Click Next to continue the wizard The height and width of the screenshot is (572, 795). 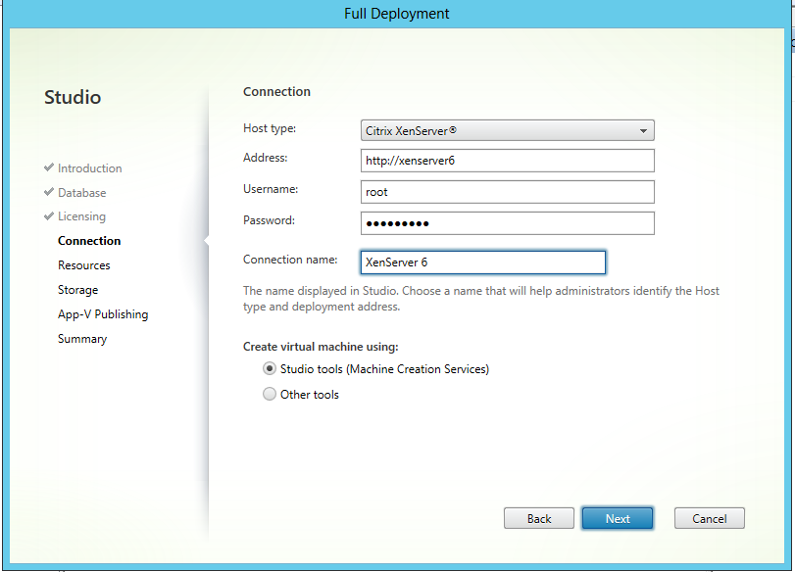pos(618,518)
